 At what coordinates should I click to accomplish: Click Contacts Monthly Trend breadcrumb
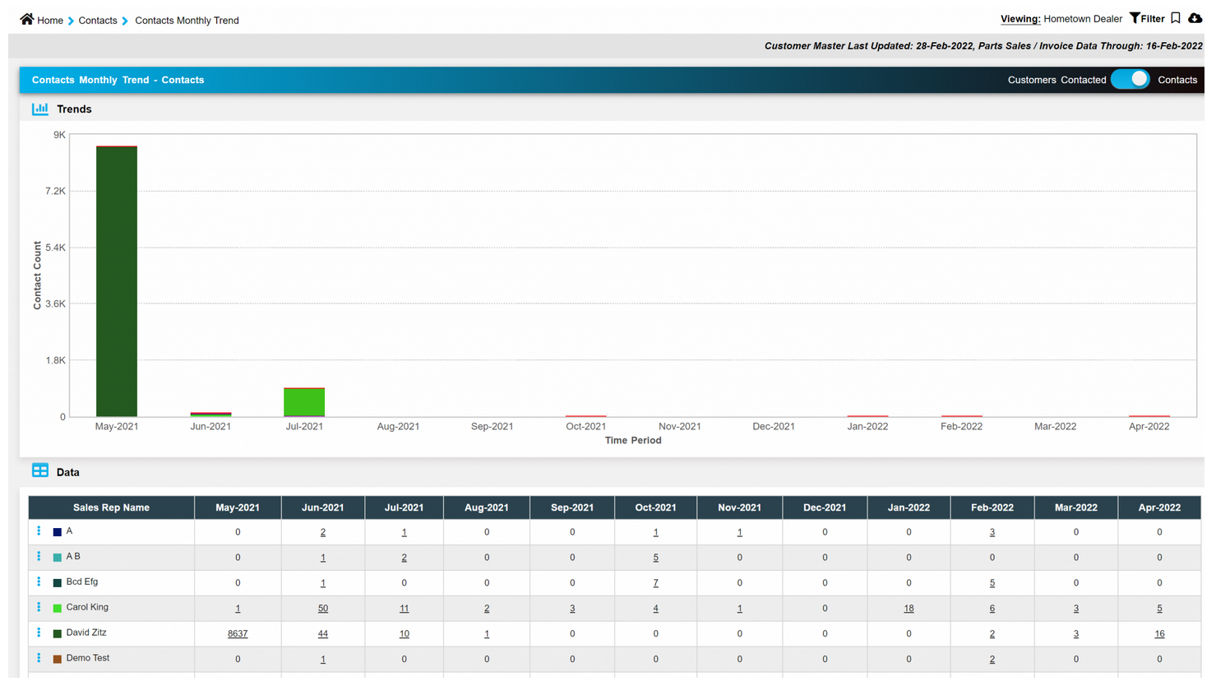point(187,21)
